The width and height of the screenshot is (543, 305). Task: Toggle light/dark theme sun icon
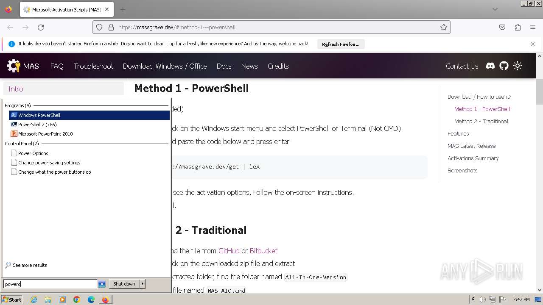coord(518,66)
